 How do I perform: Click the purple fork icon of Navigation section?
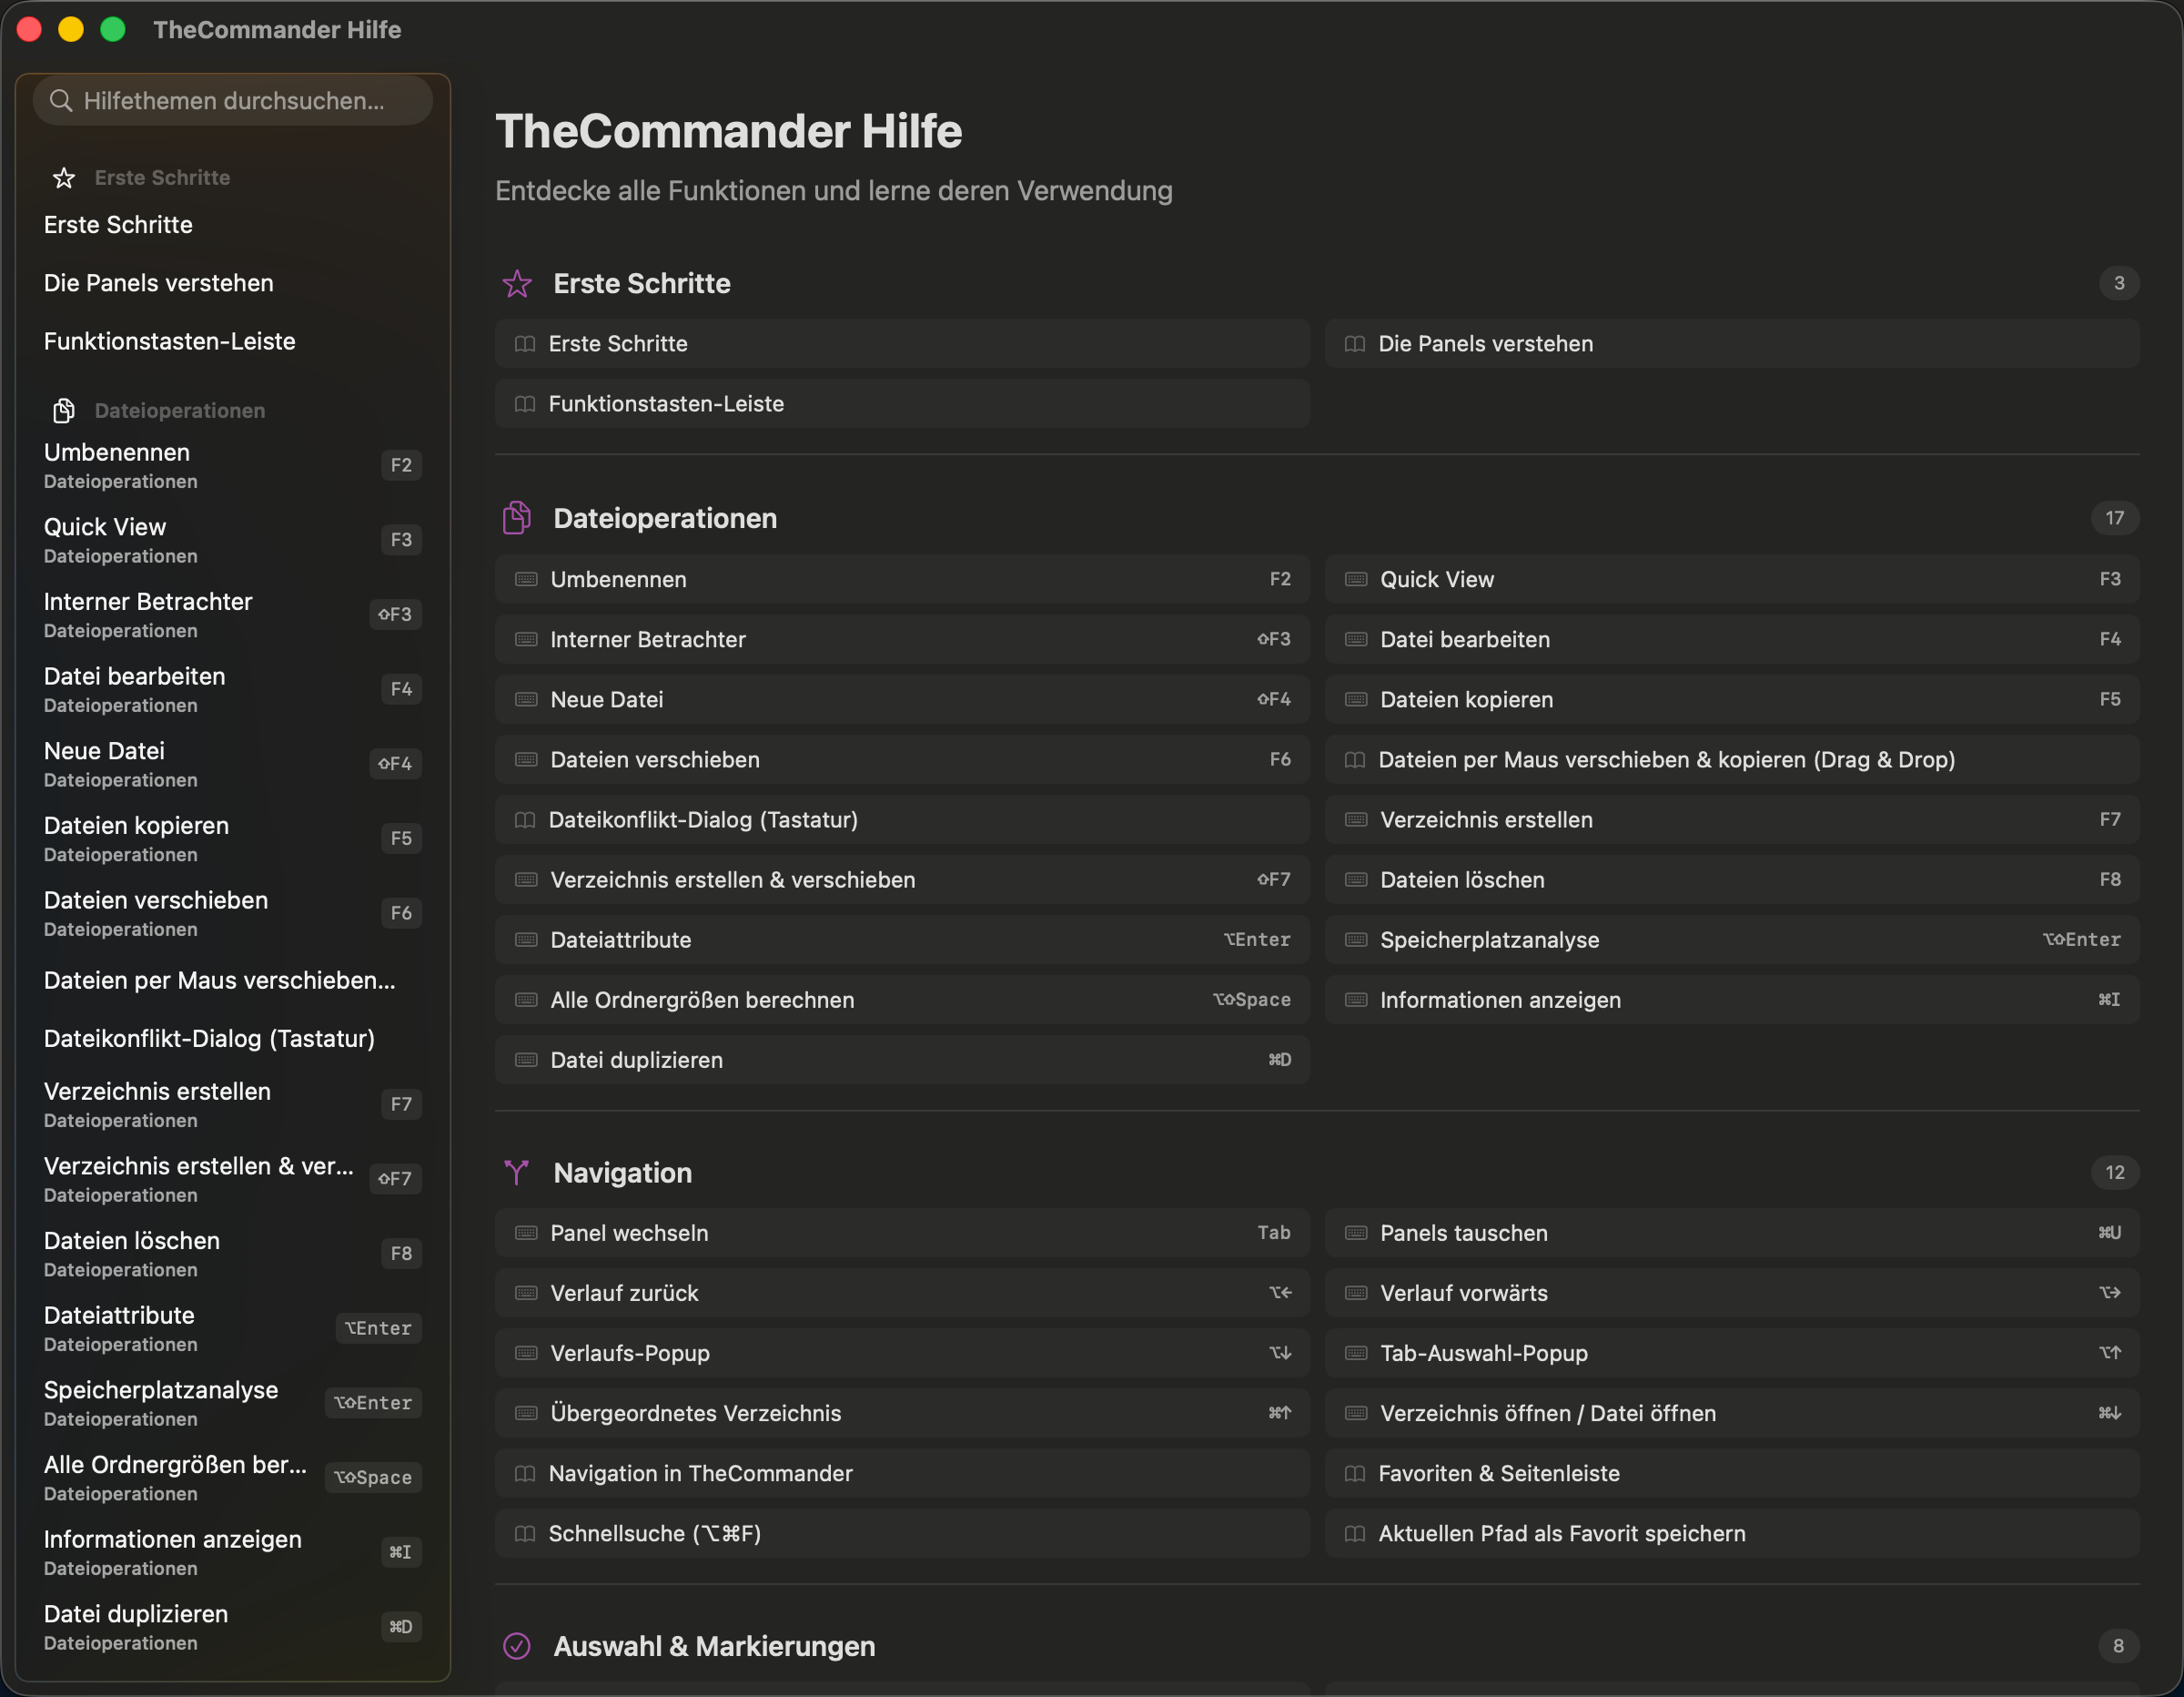coord(517,1173)
